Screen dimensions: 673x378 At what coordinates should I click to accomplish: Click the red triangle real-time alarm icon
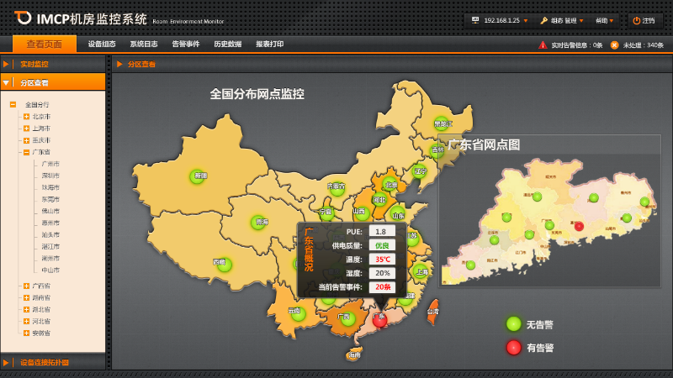[x=543, y=45]
